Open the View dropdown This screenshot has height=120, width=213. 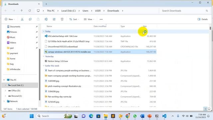(89, 19)
